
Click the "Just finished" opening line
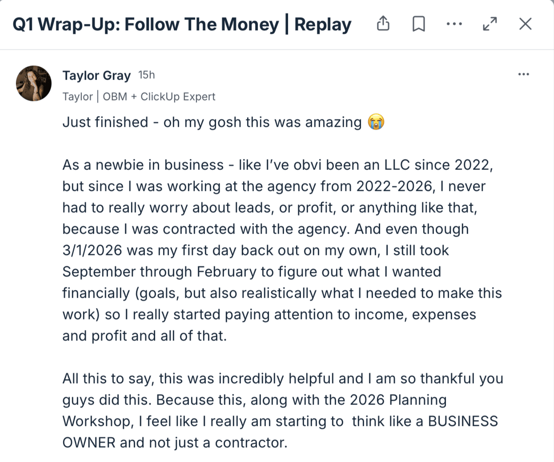pyautogui.click(x=105, y=122)
